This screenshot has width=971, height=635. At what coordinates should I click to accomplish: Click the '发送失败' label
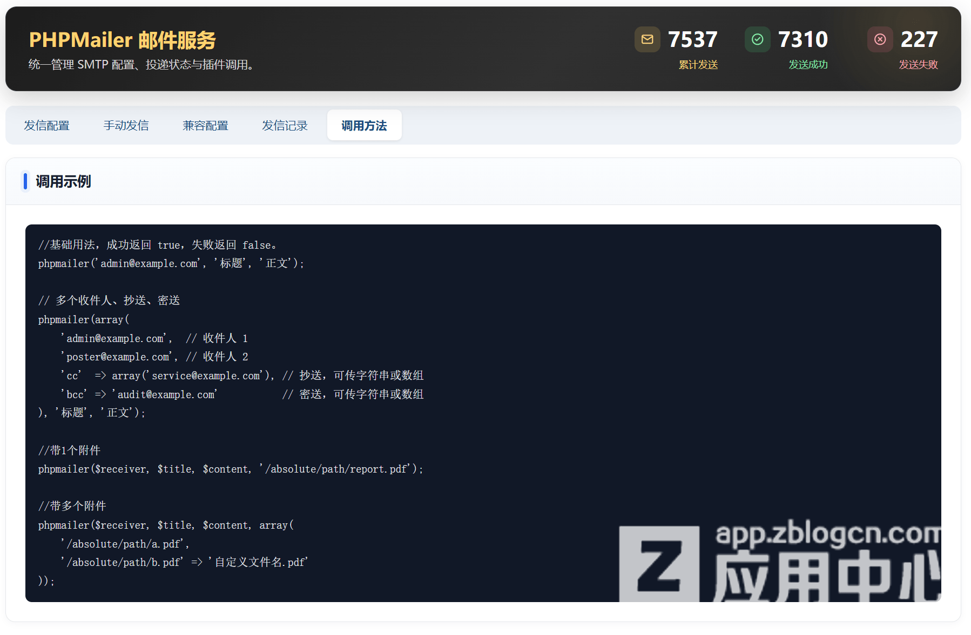[919, 65]
